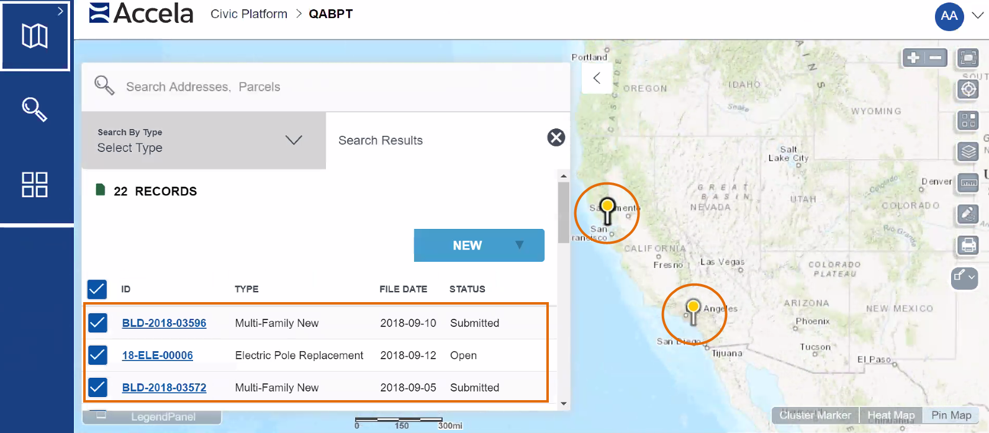
Task: Toggle the select-all checkbox in header
Action: pyautogui.click(x=97, y=289)
